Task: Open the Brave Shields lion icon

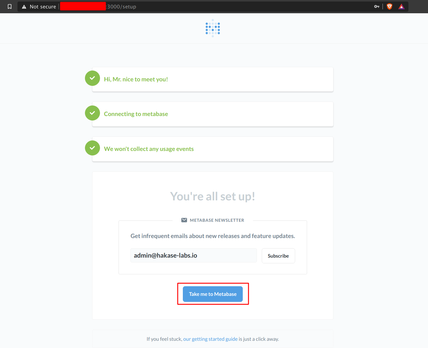Action: click(x=389, y=6)
